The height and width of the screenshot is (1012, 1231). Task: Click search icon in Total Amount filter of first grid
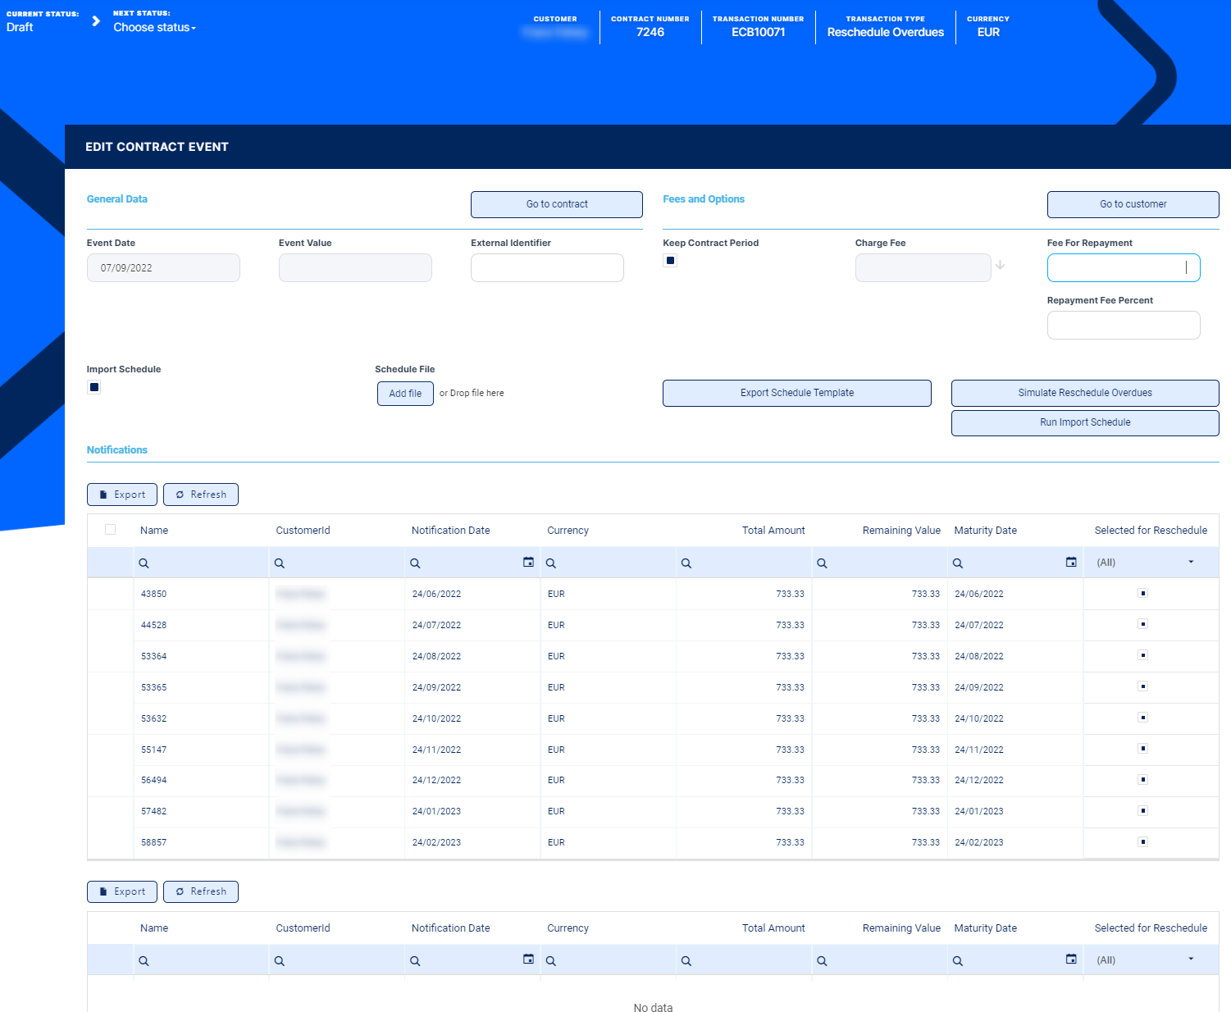(686, 563)
